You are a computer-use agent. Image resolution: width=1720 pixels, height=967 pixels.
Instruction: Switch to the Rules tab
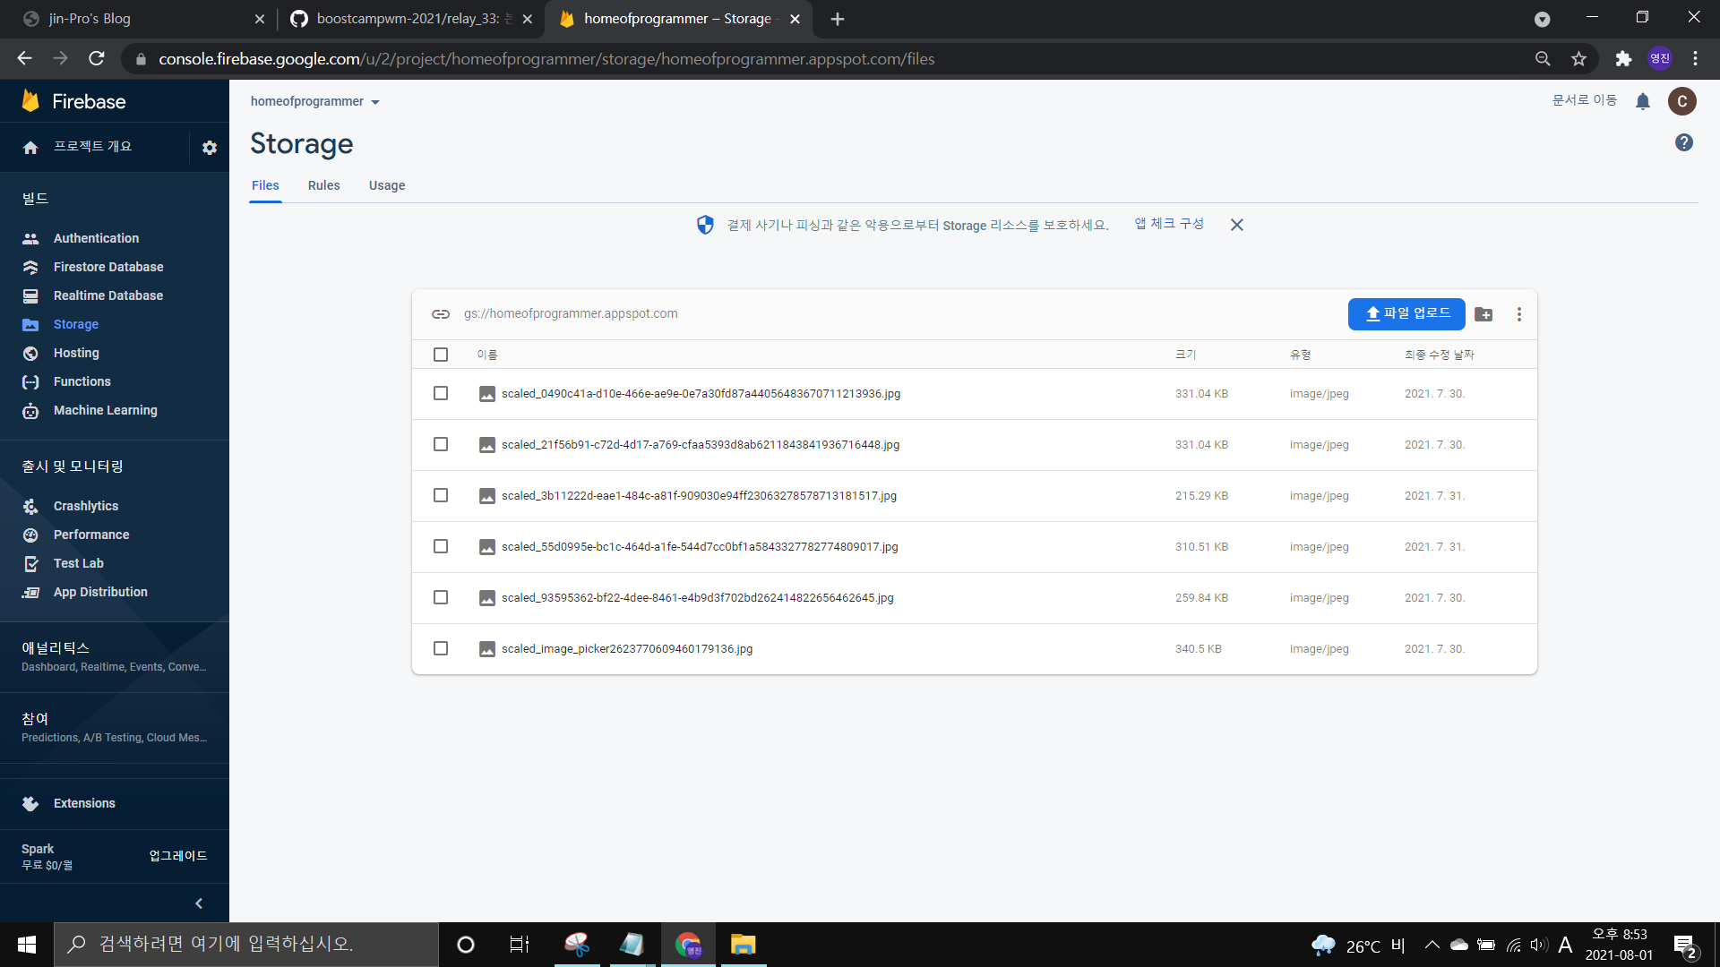tap(323, 185)
